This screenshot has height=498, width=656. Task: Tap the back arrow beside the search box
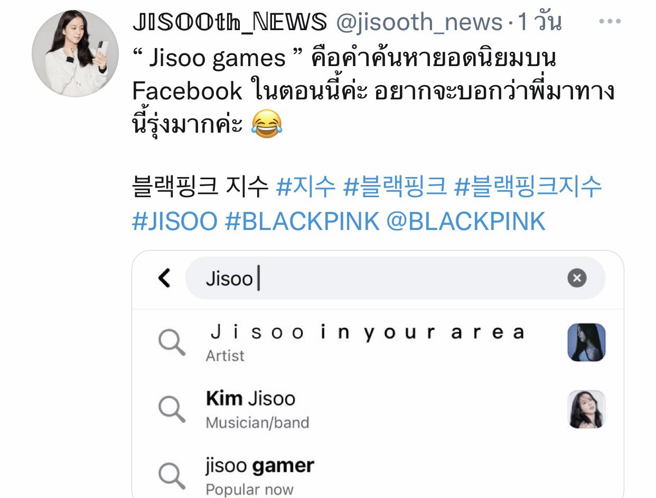[164, 278]
